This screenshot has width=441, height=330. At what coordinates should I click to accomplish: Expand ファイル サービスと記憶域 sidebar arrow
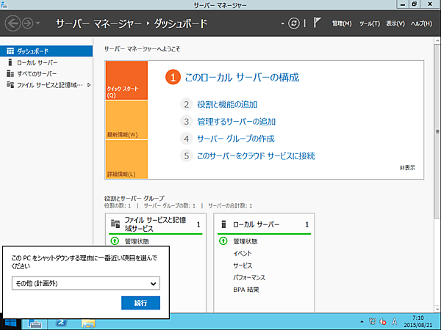point(89,85)
